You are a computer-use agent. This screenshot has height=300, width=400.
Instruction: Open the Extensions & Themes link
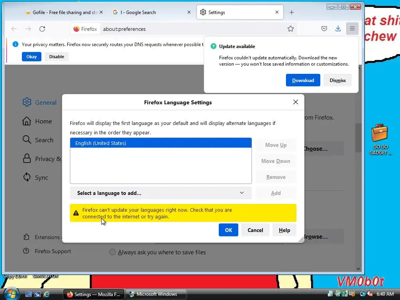(x=42, y=237)
